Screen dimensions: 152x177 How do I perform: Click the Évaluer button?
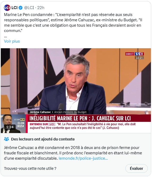pyautogui.click(x=137, y=168)
